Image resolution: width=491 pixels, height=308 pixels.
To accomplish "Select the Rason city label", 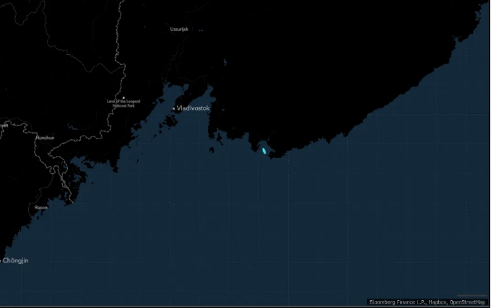I will pyautogui.click(x=41, y=207).
